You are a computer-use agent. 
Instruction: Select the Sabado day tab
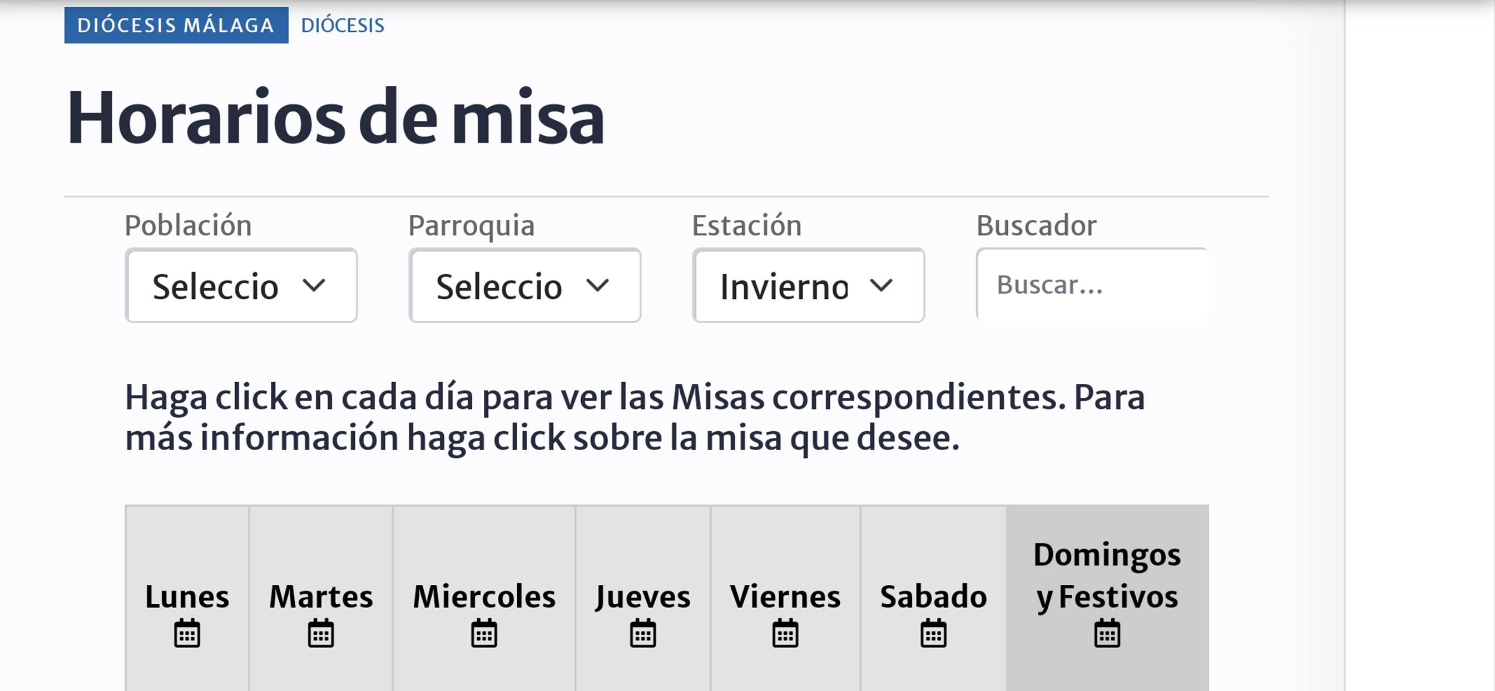(x=933, y=599)
